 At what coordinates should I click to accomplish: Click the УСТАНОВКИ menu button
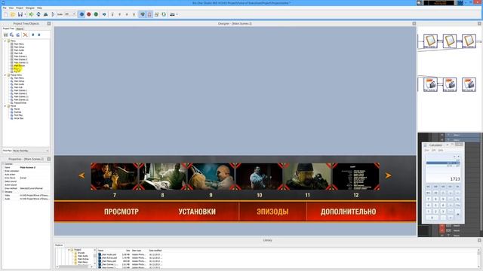click(x=197, y=212)
